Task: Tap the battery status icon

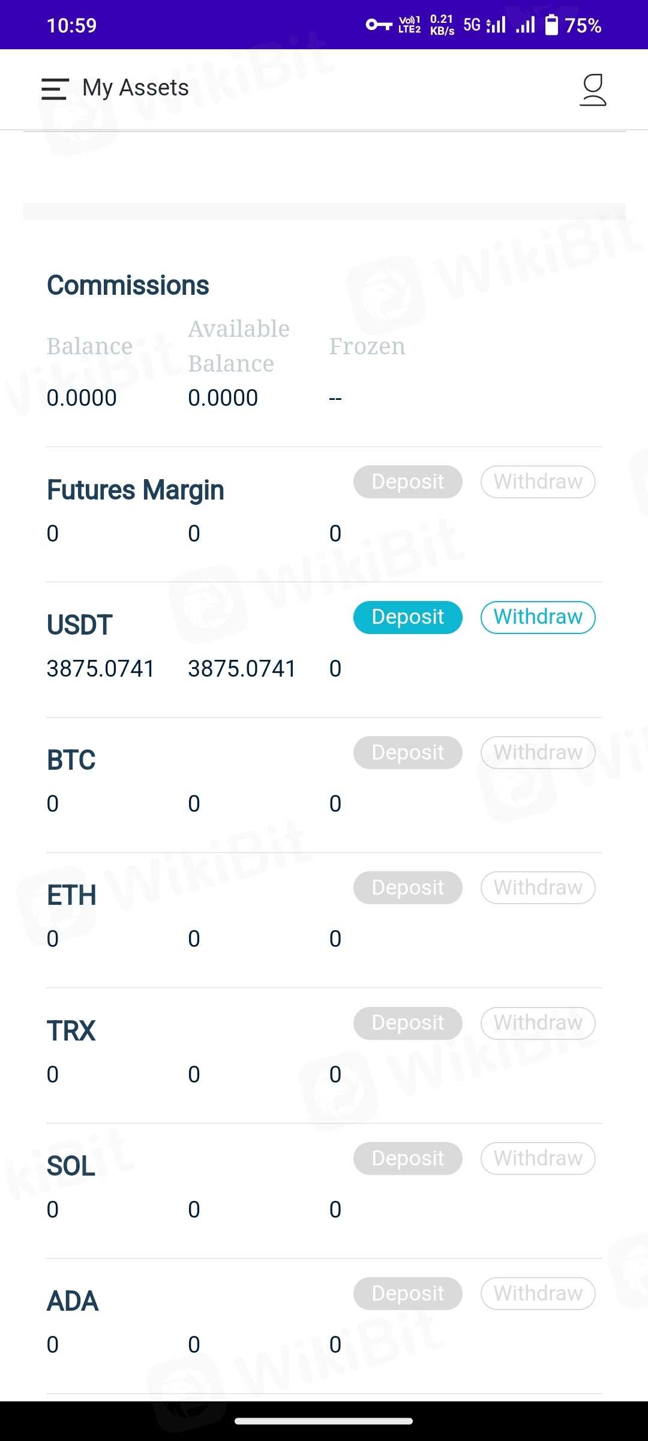Action: 551,25
